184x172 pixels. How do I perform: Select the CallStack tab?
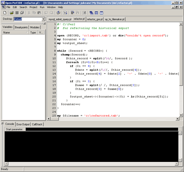point(37,124)
